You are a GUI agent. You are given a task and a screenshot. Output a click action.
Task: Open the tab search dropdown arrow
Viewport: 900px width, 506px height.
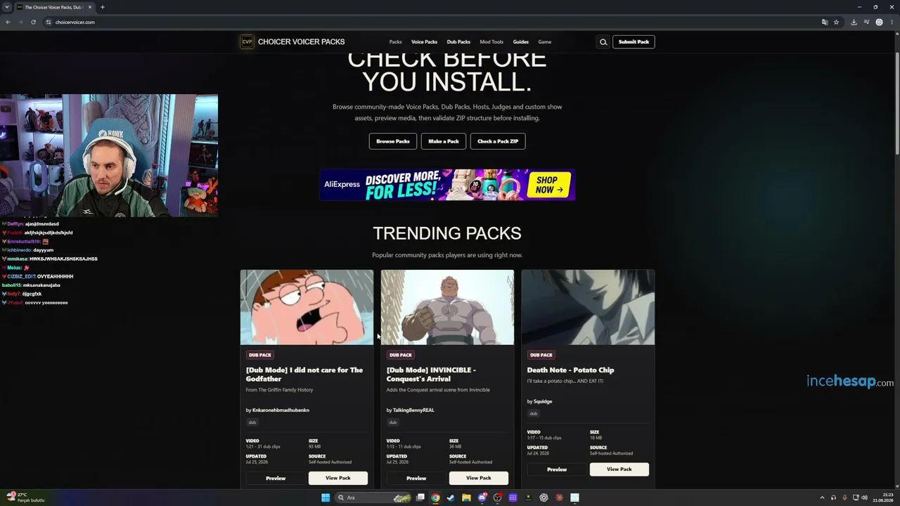[7, 7]
